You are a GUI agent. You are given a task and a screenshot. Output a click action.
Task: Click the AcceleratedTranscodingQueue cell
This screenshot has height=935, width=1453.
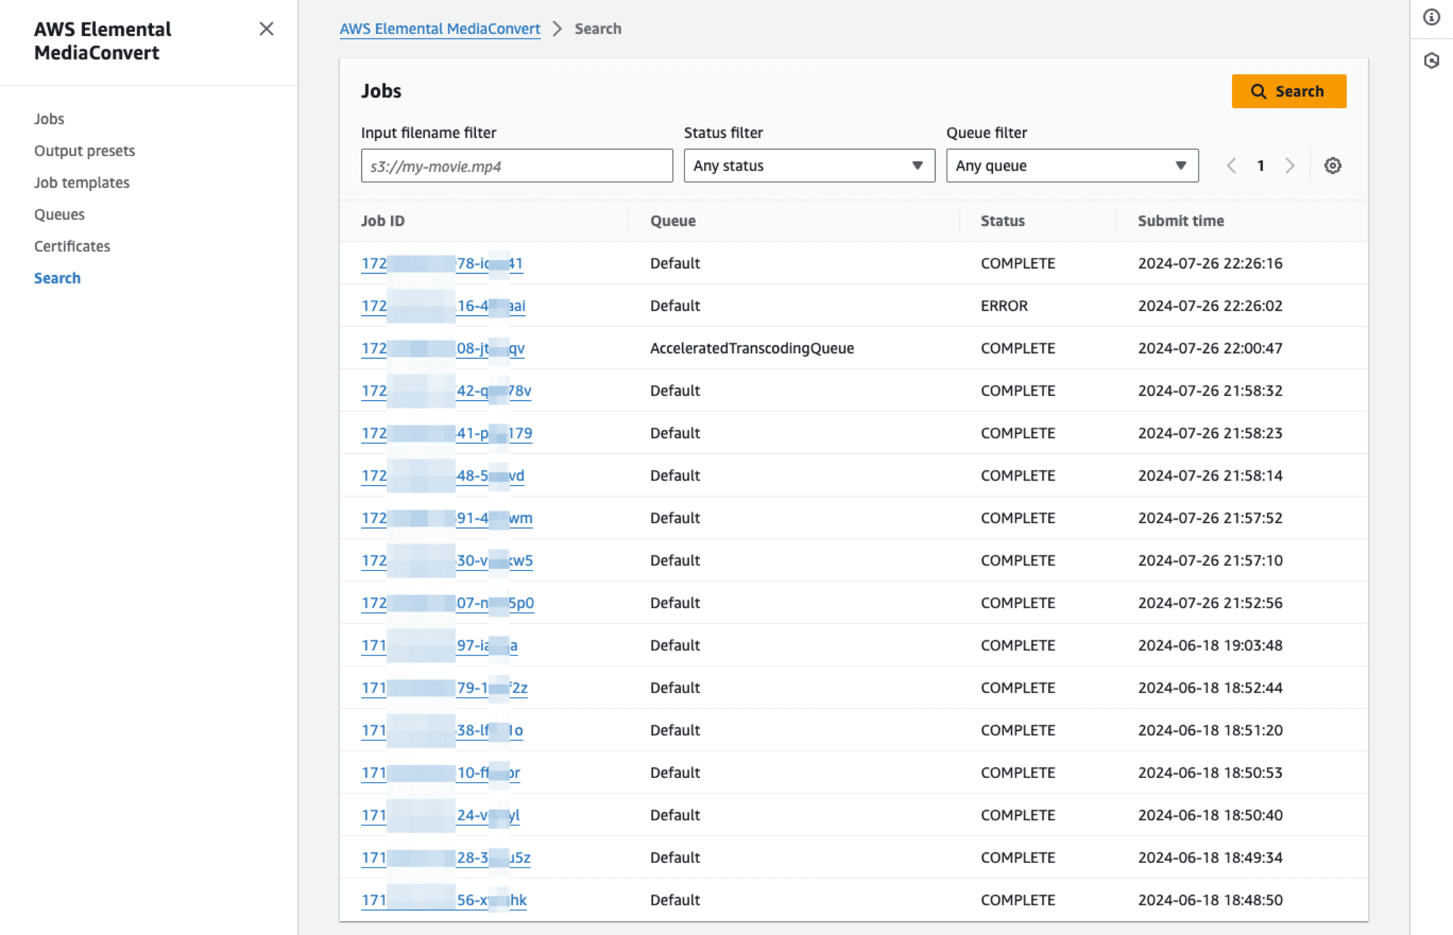[x=752, y=348]
